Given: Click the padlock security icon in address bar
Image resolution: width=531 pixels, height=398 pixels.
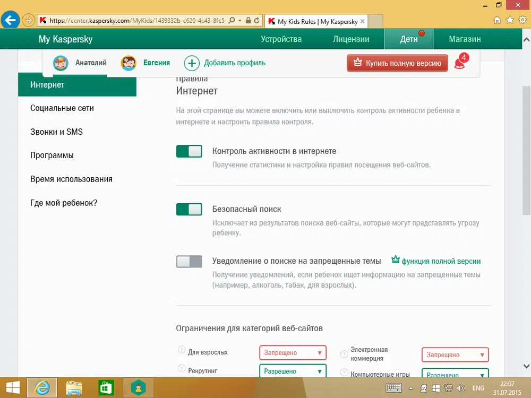Looking at the screenshot, I should click(x=248, y=21).
